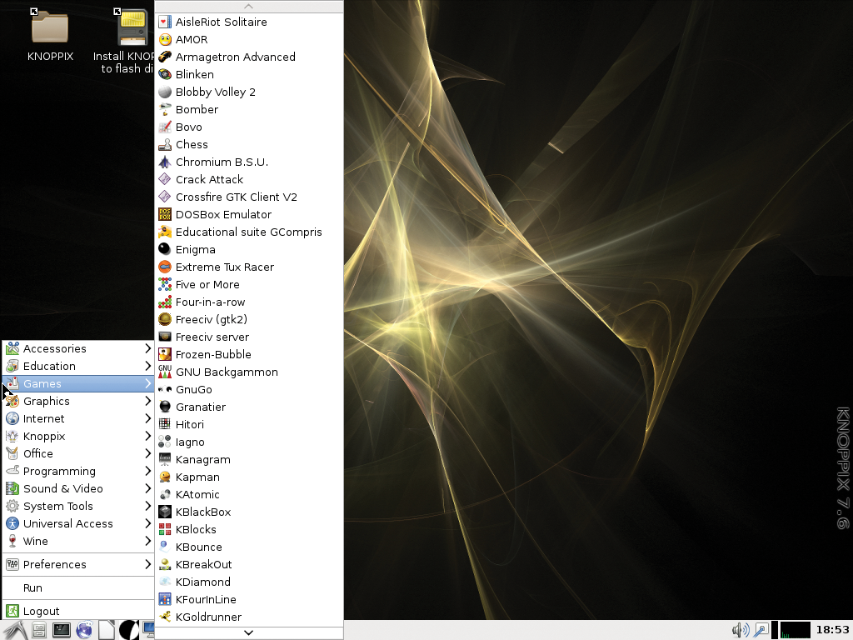Click the CPU usage monitor graph
The width and height of the screenshot is (853, 640).
pos(795,630)
